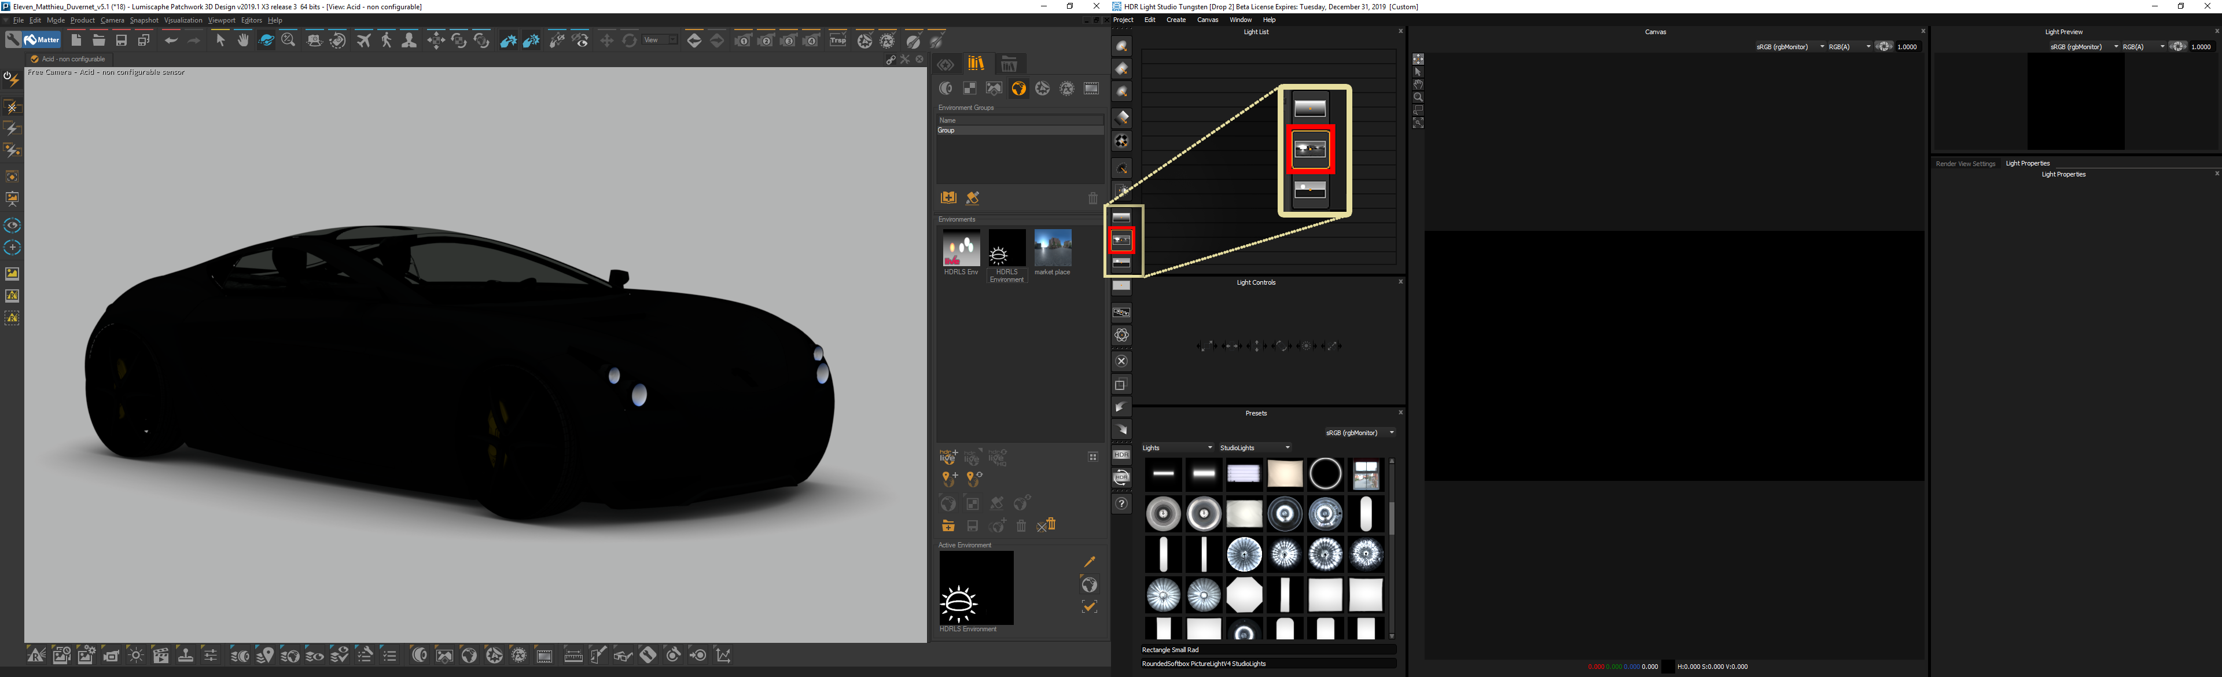Viewport: 2222px width, 677px height.
Task: Click the Matter mode button in Patchwork toolbar
Action: (x=42, y=40)
